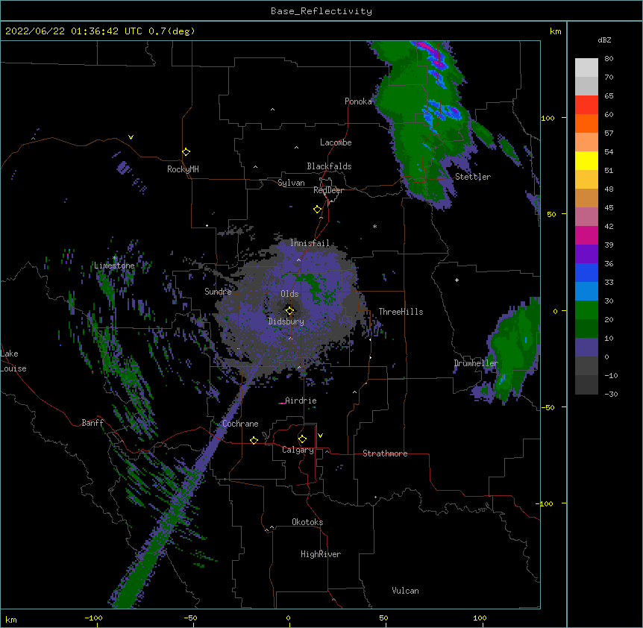The width and height of the screenshot is (643, 628).
Task: Click the Calgary city label
Action: coord(298,450)
